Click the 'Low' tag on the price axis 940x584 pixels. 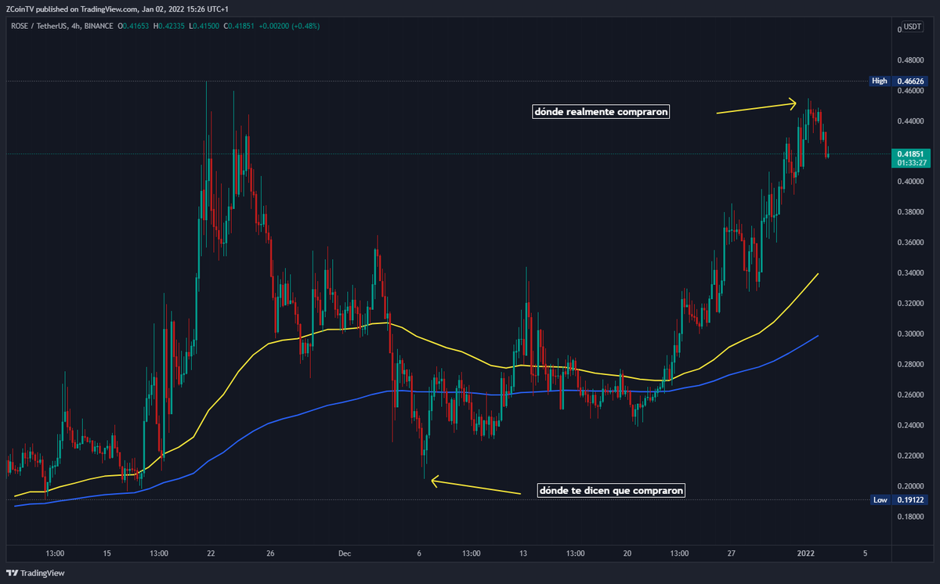(880, 499)
